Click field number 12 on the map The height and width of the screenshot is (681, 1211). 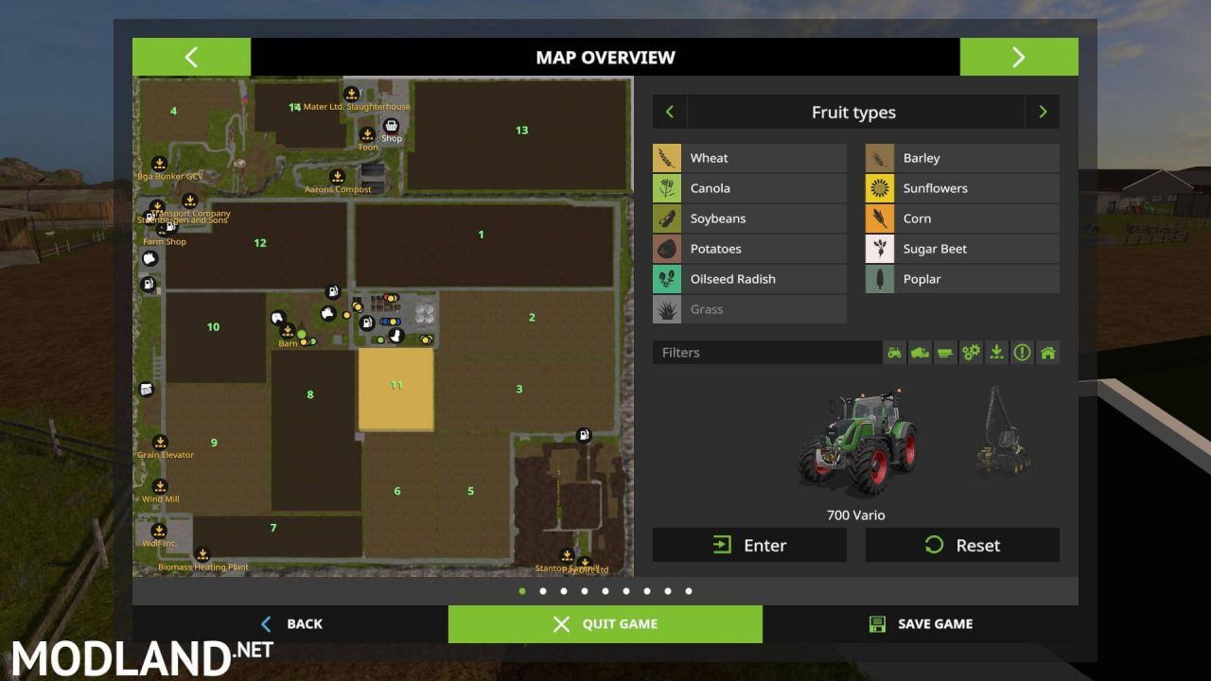260,243
